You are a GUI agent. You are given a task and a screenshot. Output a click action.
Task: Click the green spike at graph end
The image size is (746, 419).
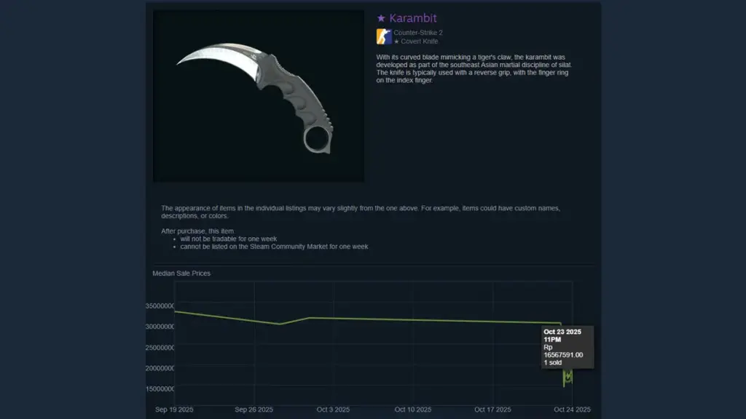click(x=567, y=378)
